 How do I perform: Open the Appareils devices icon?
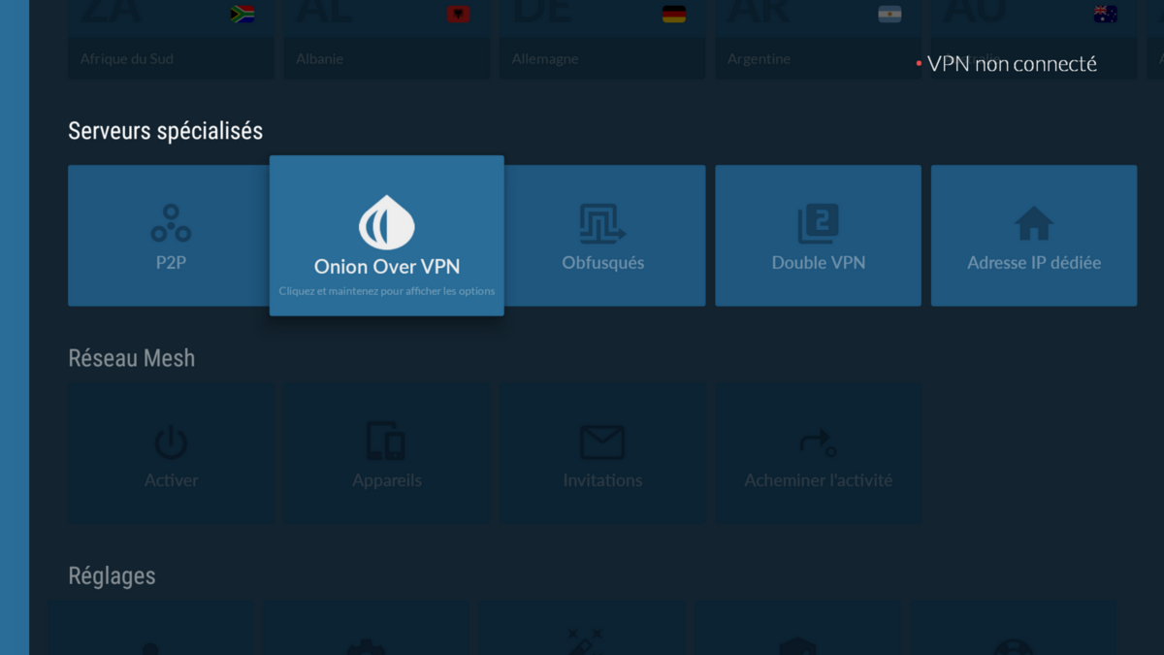[386, 441]
